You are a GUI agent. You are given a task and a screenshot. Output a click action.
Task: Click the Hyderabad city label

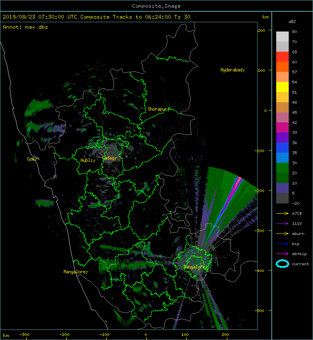pos(233,70)
